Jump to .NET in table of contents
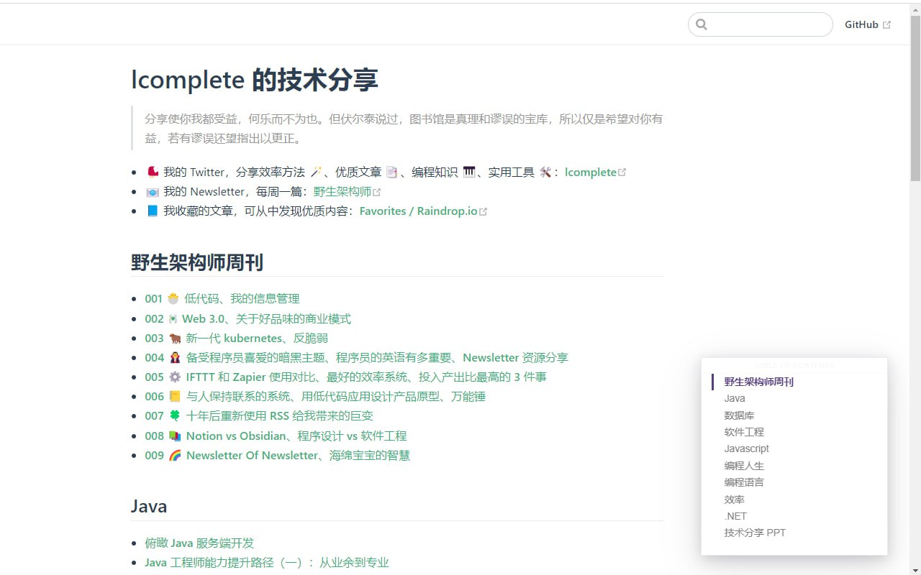 click(735, 516)
